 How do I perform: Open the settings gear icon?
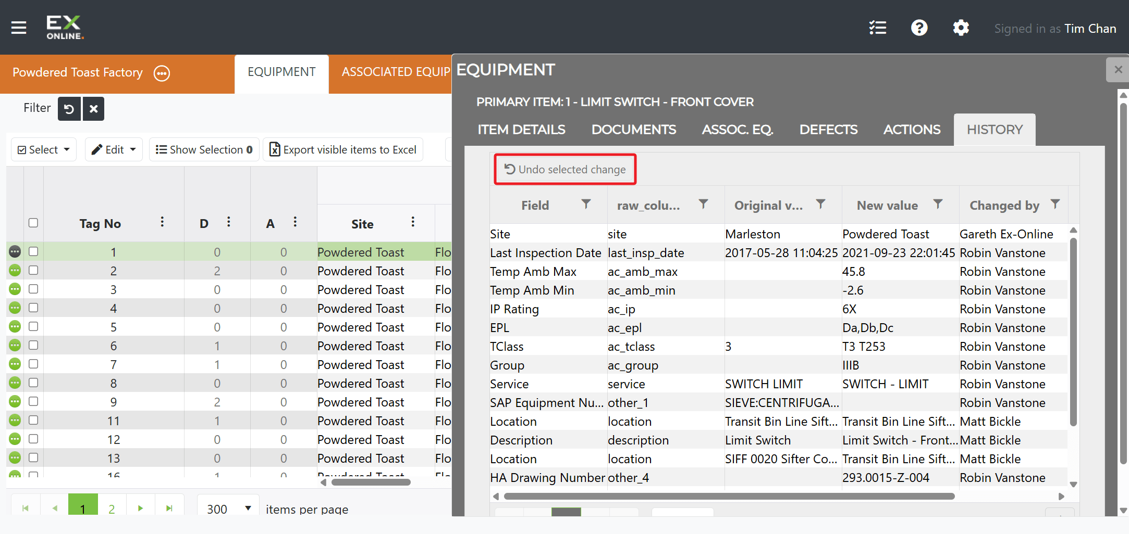click(961, 28)
